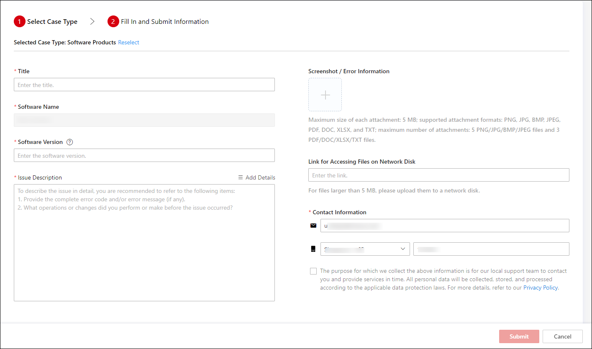The height and width of the screenshot is (349, 592).
Task: Click the 'Screenshot / Error Information' label
Action: (x=349, y=71)
